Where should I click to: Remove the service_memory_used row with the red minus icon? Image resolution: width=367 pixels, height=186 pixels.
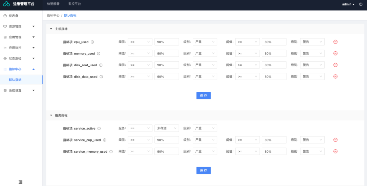tap(335, 151)
